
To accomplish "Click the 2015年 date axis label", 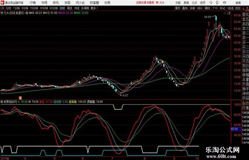I will [x=5, y=158].
